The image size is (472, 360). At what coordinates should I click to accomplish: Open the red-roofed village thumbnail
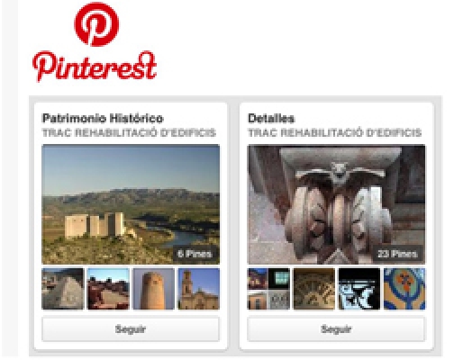click(108, 289)
